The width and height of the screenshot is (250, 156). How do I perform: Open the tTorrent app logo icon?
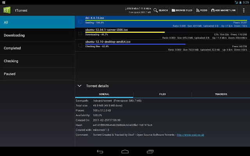click(7, 10)
